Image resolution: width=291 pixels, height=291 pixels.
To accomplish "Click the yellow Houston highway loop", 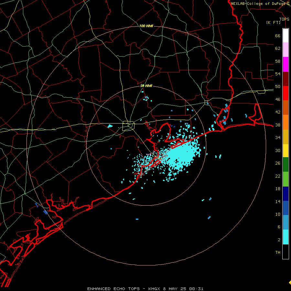I will tap(128, 126).
